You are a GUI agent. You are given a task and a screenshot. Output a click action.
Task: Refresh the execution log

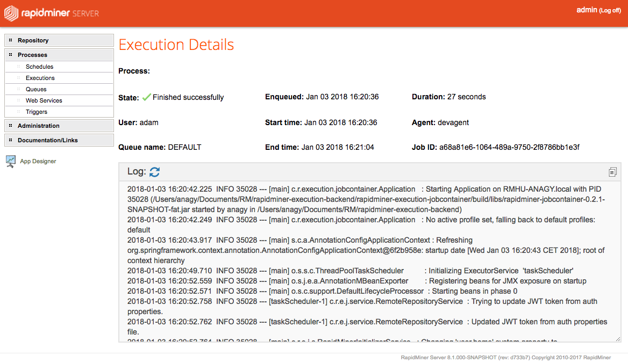click(x=155, y=172)
